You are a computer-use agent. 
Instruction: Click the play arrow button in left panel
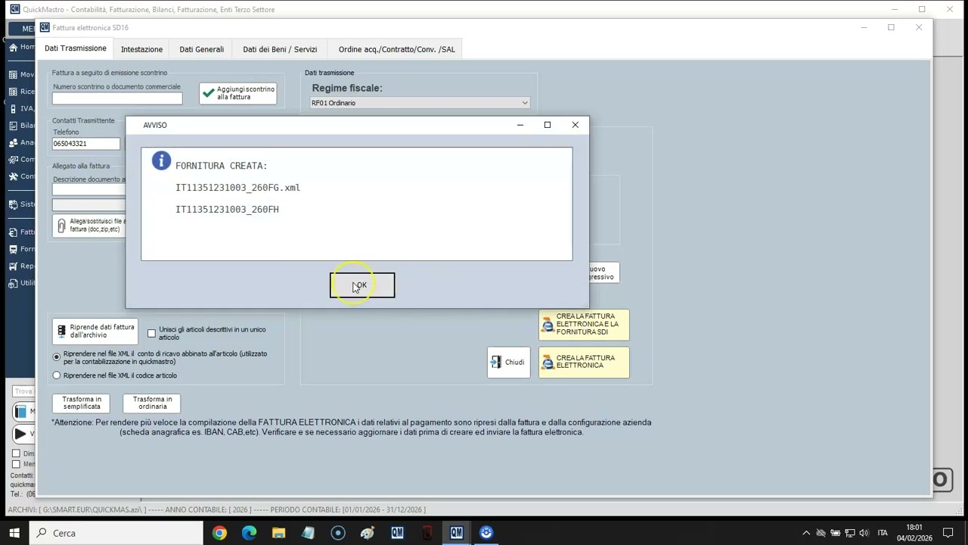tap(23, 434)
